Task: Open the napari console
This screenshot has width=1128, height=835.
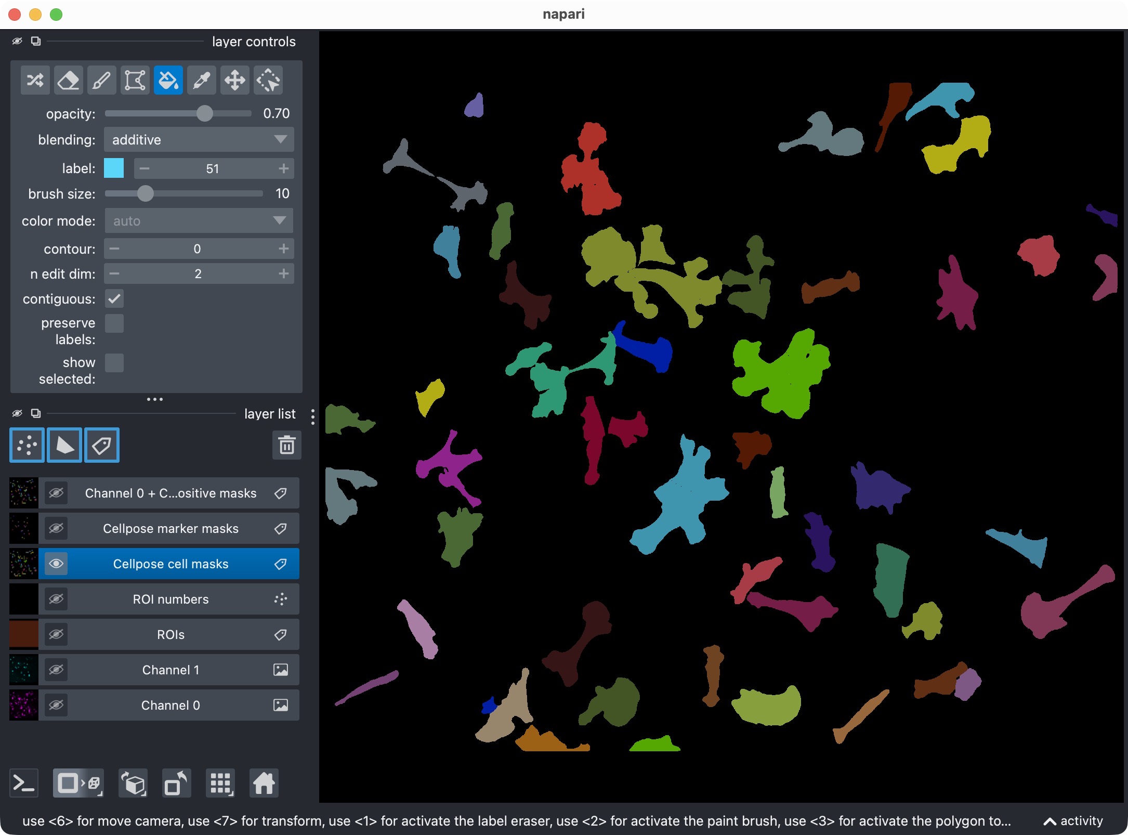Action: tap(24, 783)
